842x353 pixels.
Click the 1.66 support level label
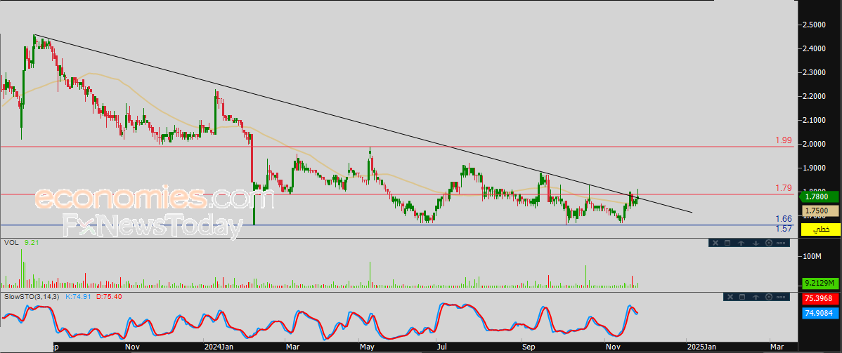coord(784,219)
